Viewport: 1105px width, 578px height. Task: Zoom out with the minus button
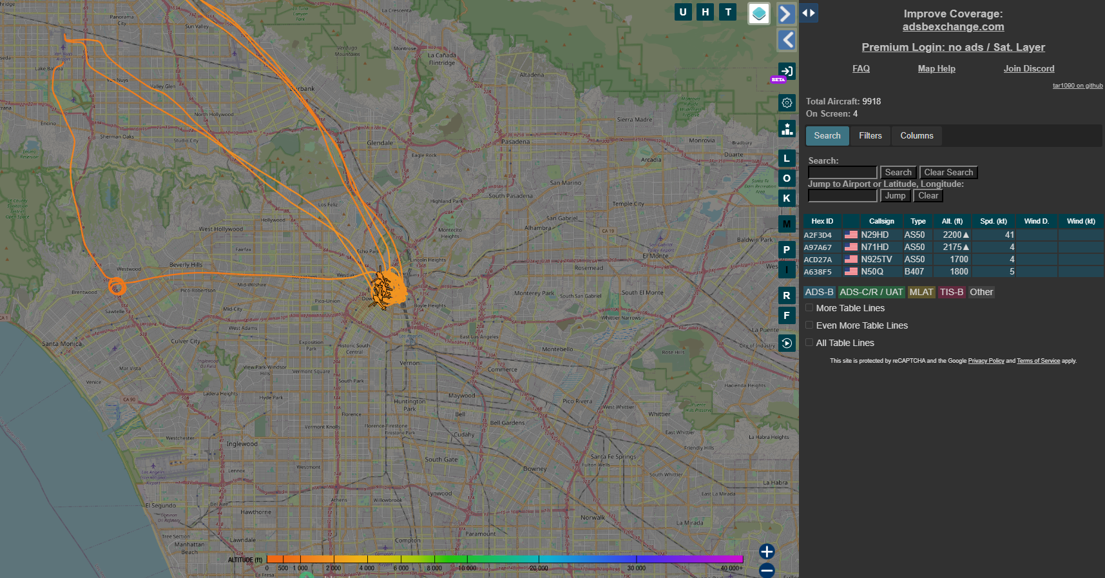(x=767, y=570)
